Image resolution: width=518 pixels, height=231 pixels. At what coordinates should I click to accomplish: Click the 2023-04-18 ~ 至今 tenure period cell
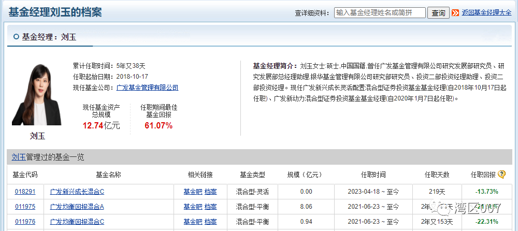373,192
